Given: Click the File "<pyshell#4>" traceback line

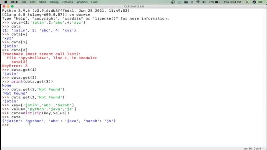Looking at the screenshot, I should point(52,58).
